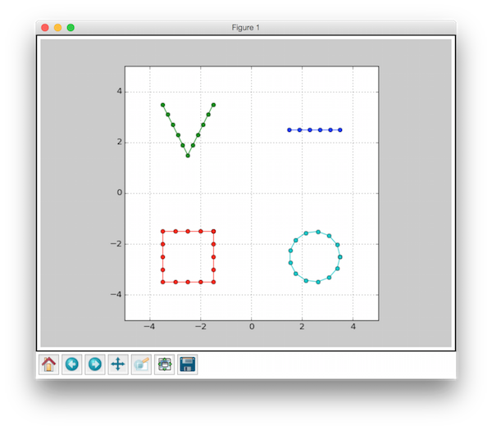Viewport: 492px width, 430px height.
Task: Click the top-right endpoint of the green V
Action: point(213,105)
